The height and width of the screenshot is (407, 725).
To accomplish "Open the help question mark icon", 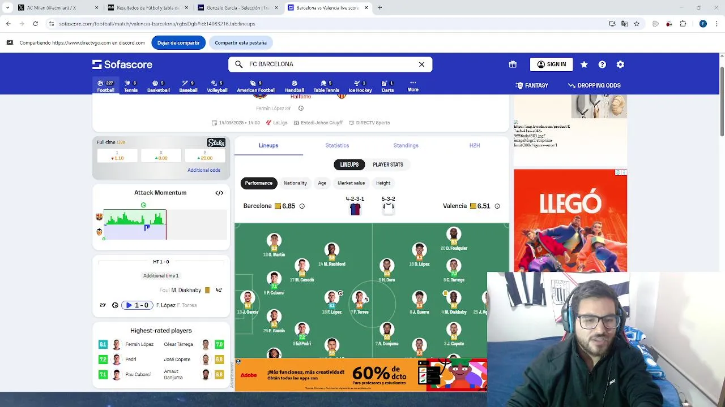I will pos(602,64).
